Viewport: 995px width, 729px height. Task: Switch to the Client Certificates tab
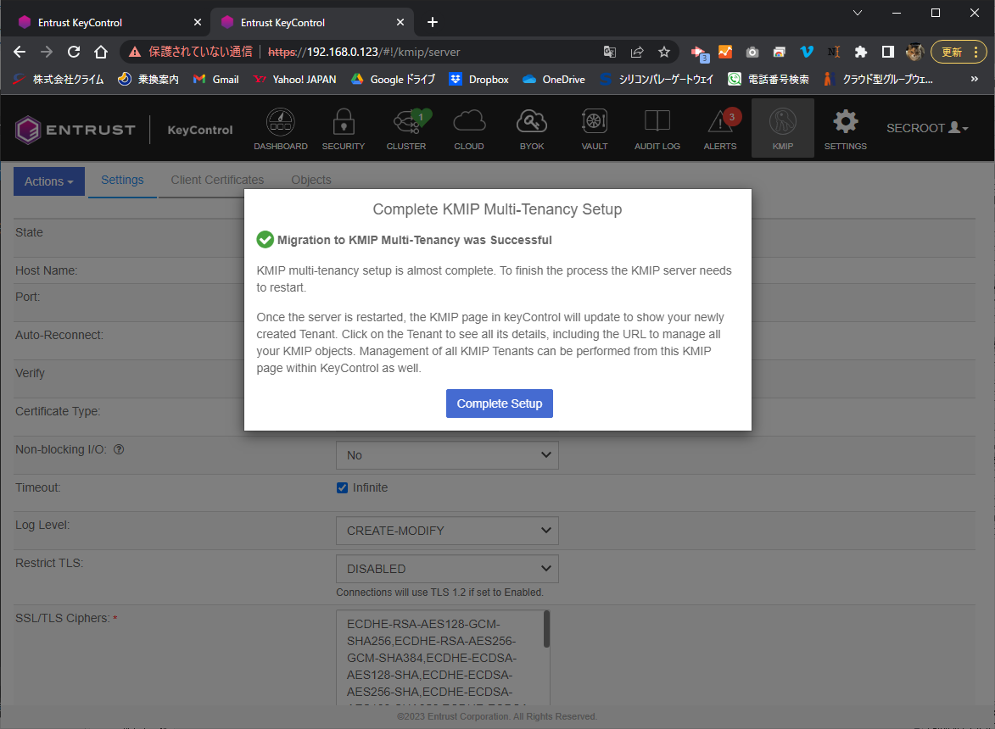click(x=217, y=180)
